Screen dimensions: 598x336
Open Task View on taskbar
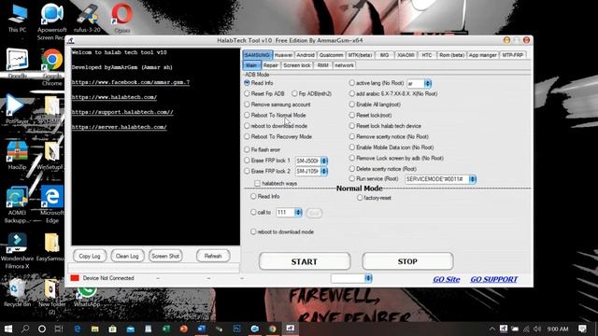click(59, 329)
